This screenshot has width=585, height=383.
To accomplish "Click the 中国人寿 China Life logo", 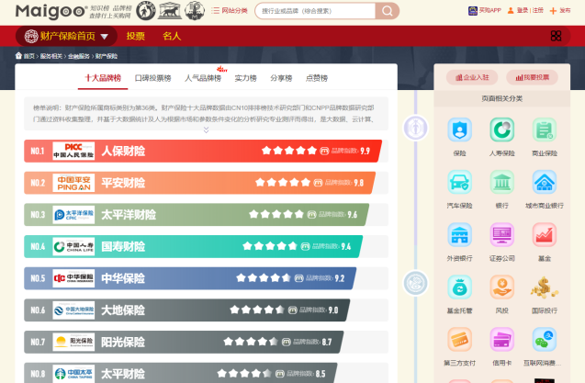I will pyautogui.click(x=73, y=246).
